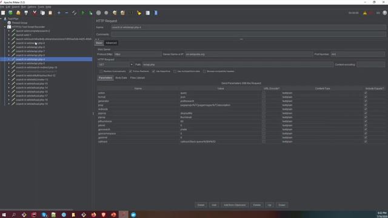
Task: Click the Down button
Action: [282, 205]
